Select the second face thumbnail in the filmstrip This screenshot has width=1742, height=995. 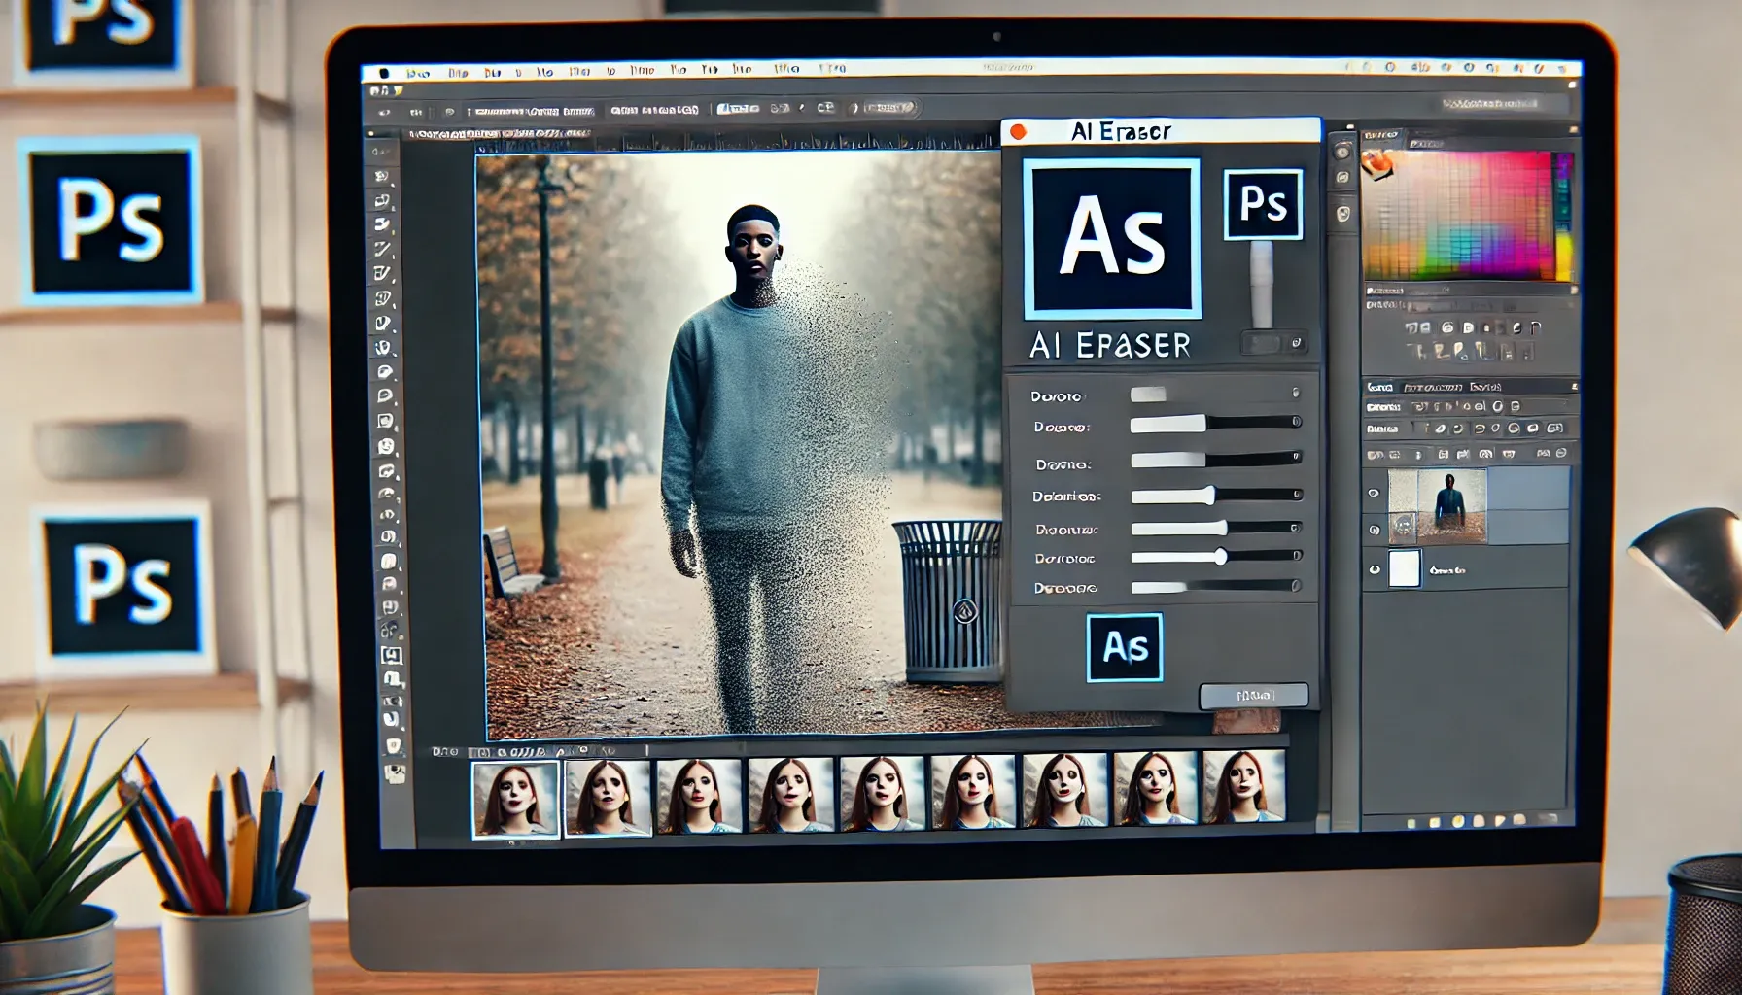point(608,797)
